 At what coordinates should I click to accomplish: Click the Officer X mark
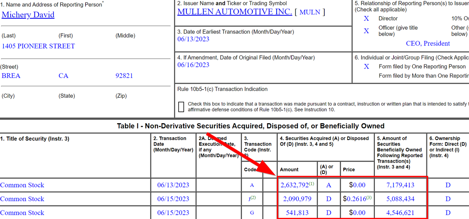click(366, 31)
